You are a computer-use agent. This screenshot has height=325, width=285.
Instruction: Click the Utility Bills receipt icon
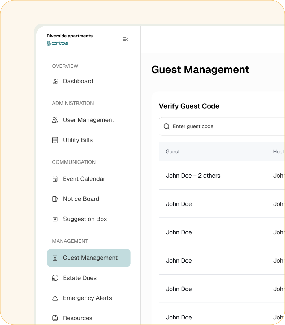click(55, 140)
